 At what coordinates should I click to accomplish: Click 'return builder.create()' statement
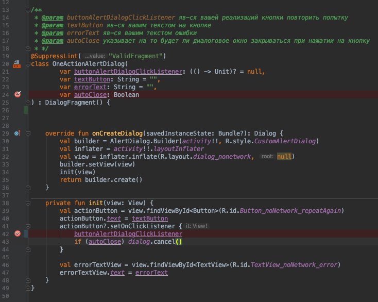click(101, 180)
